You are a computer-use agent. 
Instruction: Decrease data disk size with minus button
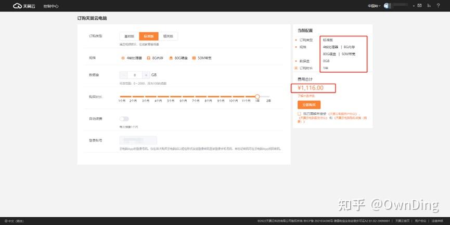pos(123,75)
